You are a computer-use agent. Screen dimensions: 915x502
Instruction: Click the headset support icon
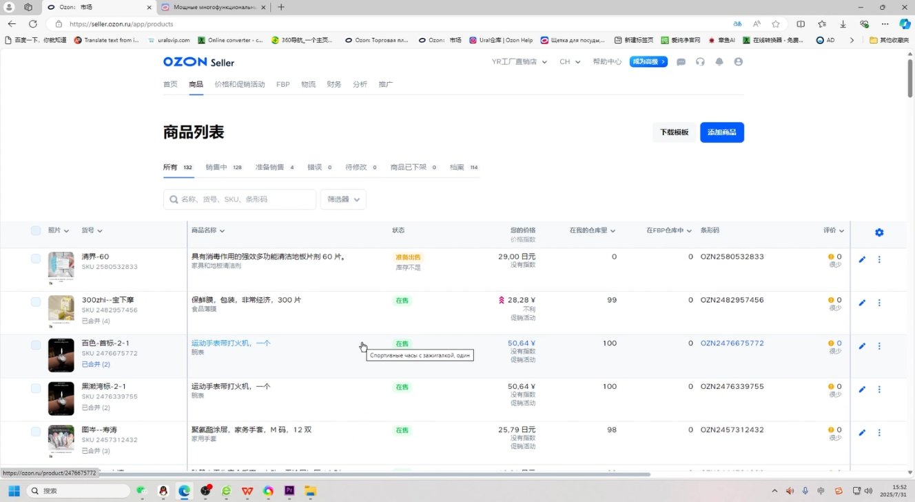click(x=700, y=61)
